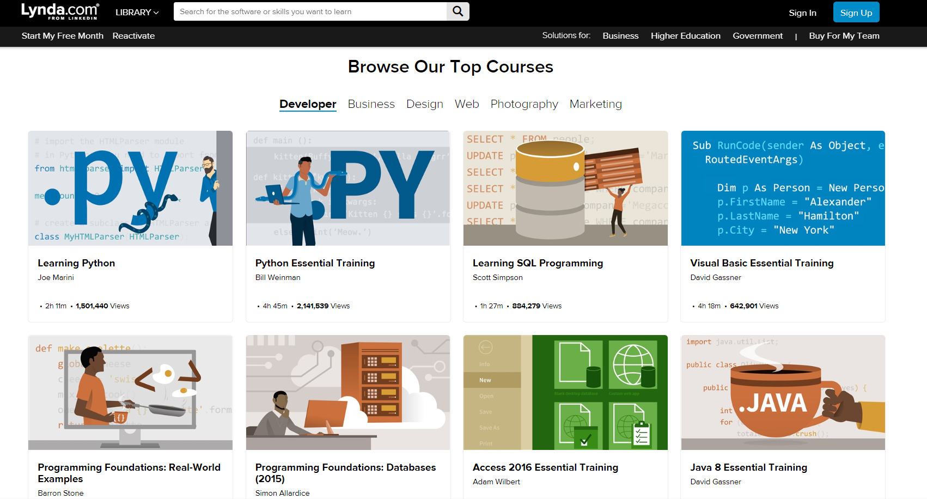The image size is (927, 499).
Task: Click the 4h 18m duration text
Action: click(x=709, y=306)
